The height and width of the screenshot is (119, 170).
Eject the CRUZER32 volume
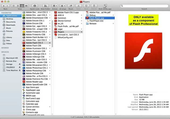point(20,67)
